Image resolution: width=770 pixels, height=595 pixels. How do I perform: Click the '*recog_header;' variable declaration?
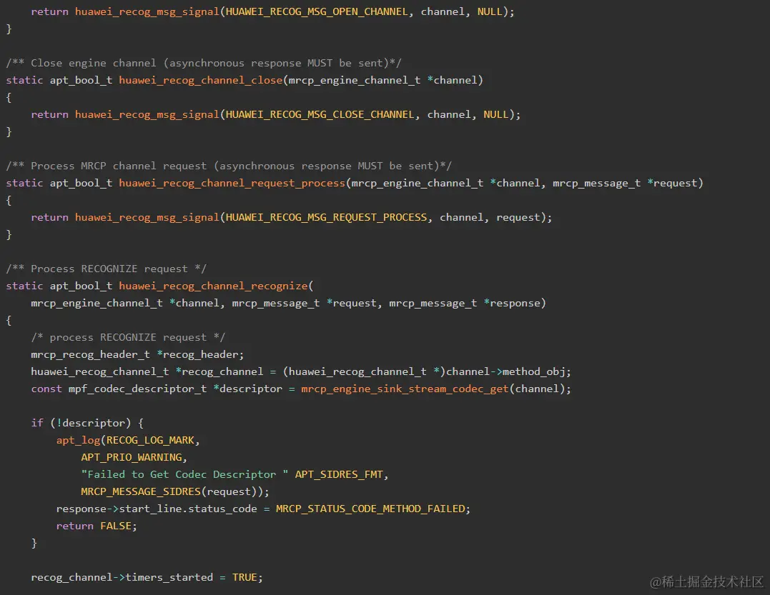point(200,355)
